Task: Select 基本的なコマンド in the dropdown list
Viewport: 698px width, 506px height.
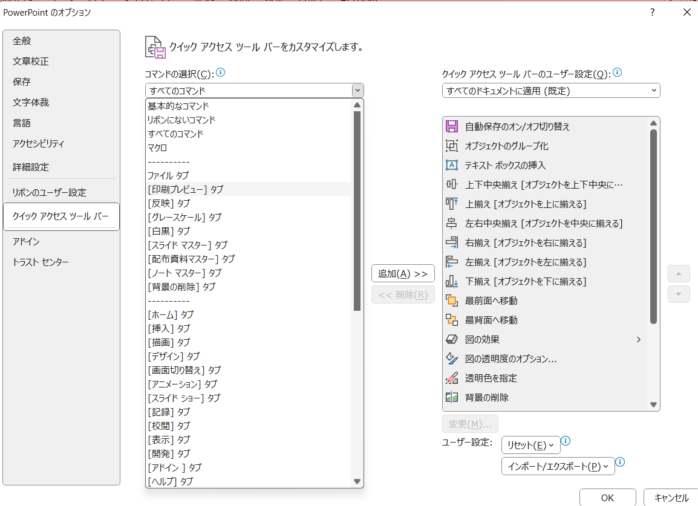Action: click(x=249, y=106)
